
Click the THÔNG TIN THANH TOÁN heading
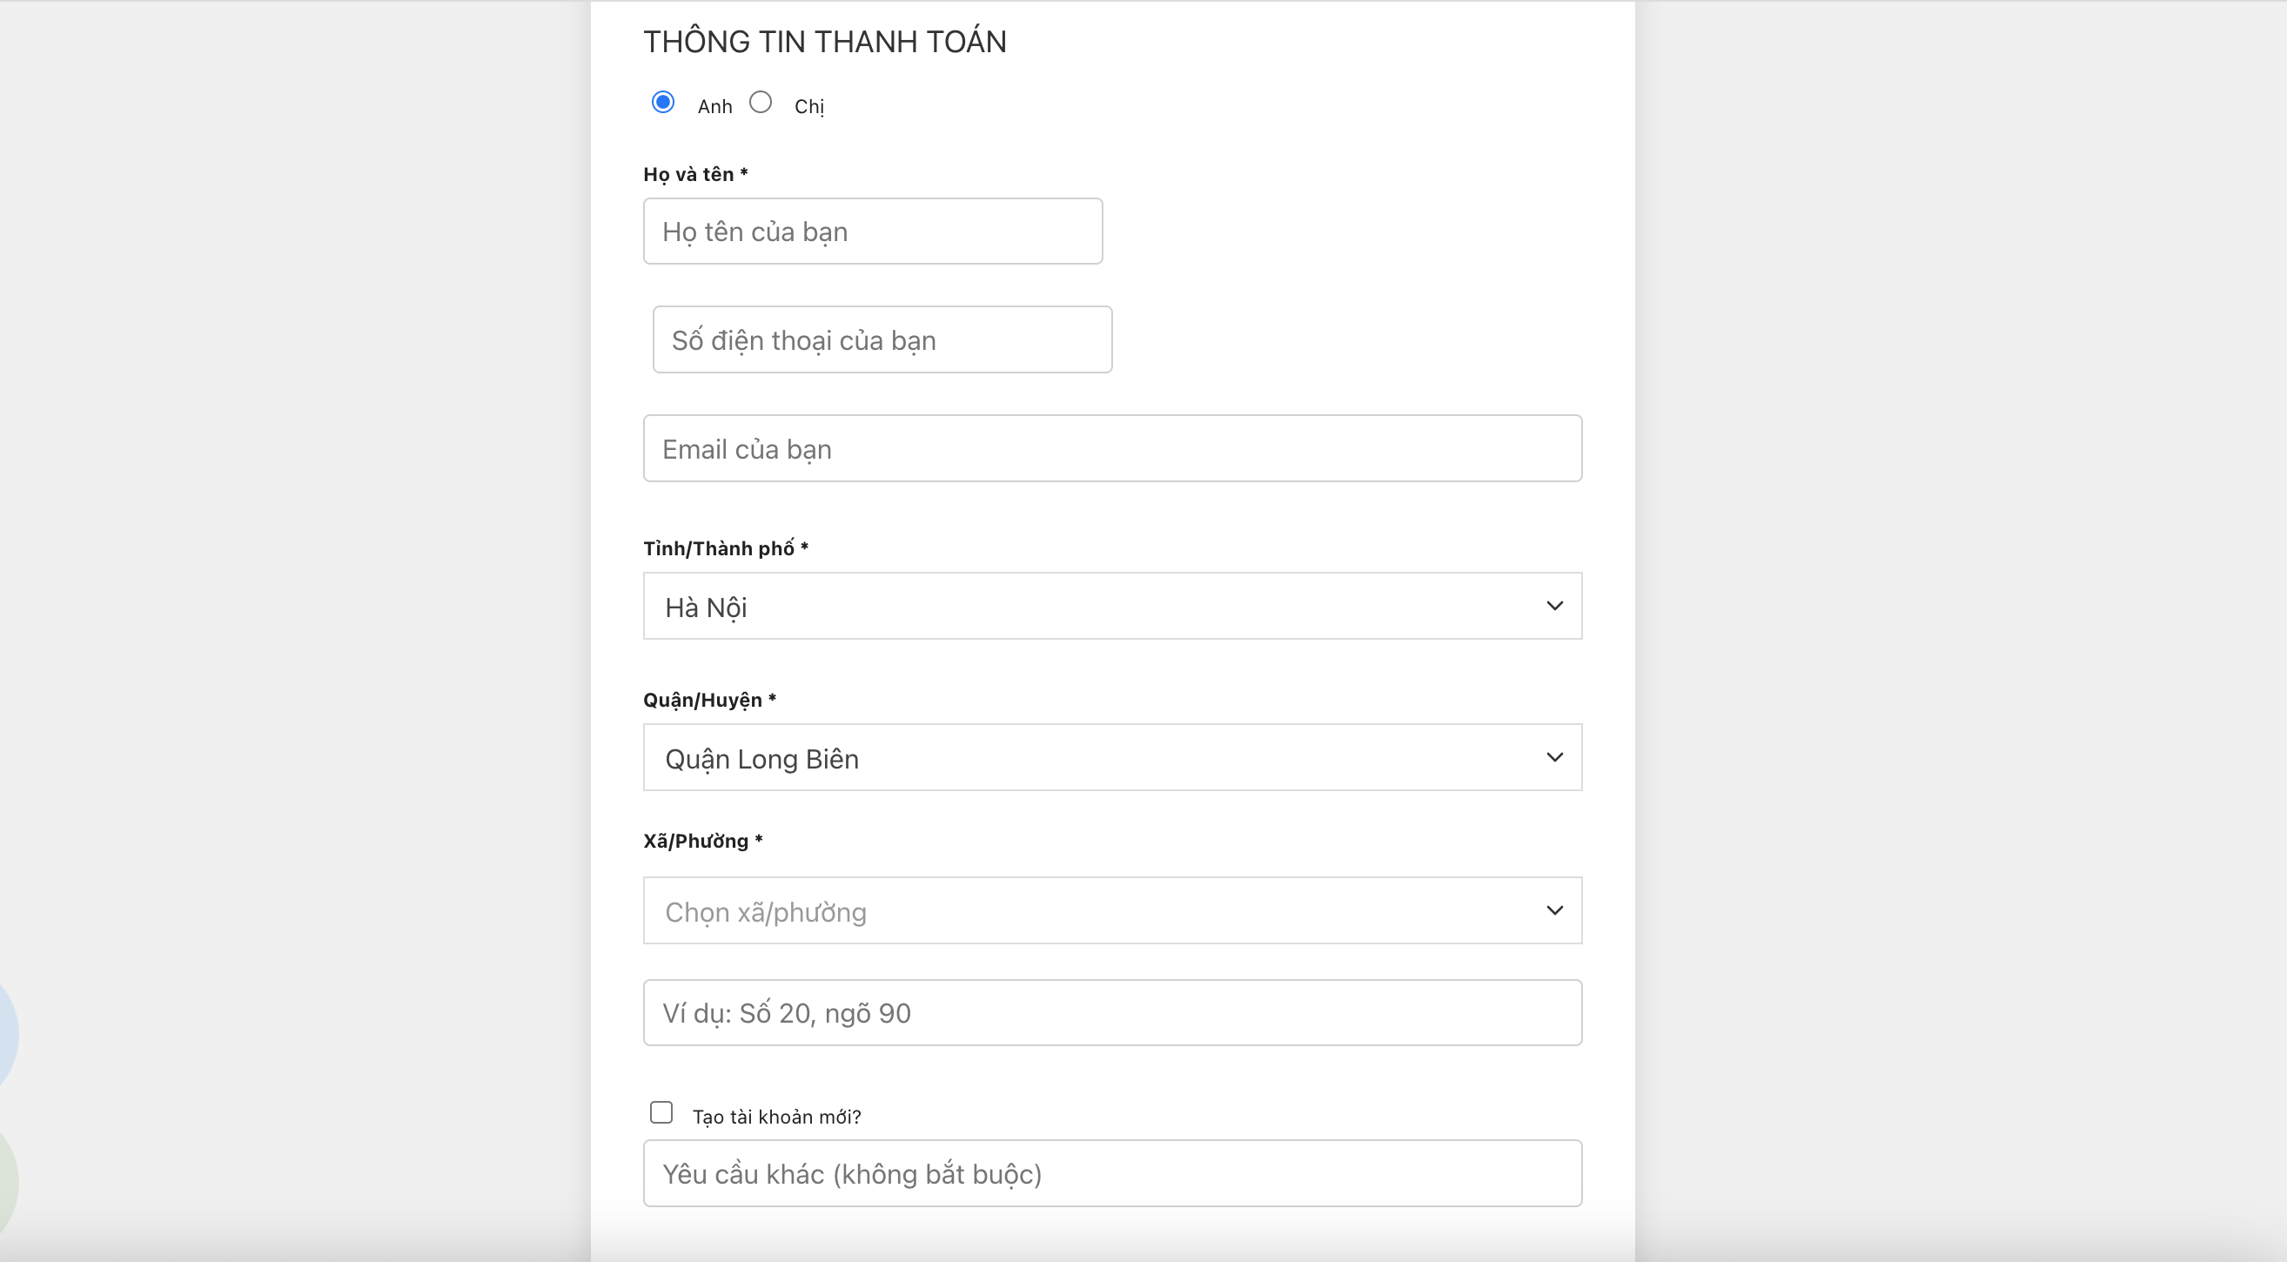tap(824, 42)
